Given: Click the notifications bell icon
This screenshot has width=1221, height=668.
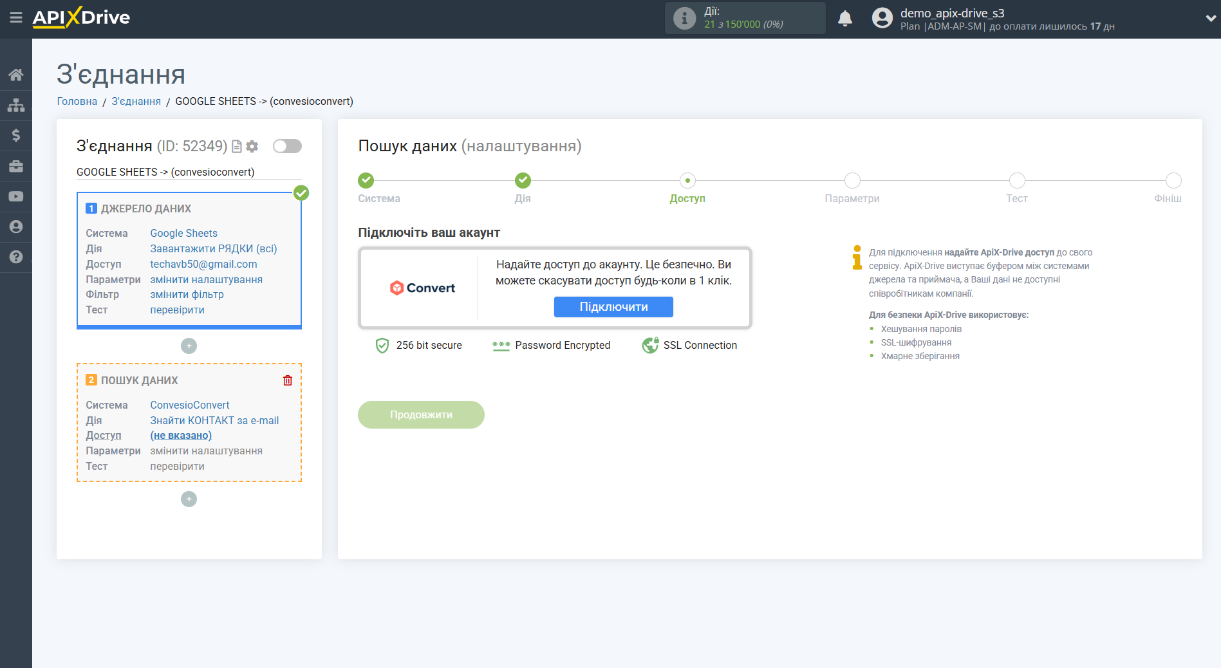Looking at the screenshot, I should 844,19.
